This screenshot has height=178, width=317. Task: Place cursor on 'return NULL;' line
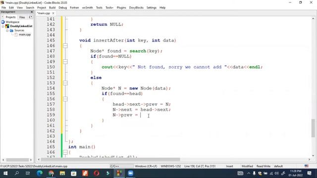tap(107, 24)
